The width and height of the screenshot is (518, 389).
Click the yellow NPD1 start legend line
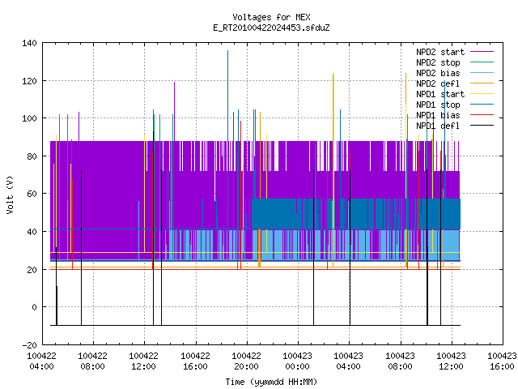(482, 94)
